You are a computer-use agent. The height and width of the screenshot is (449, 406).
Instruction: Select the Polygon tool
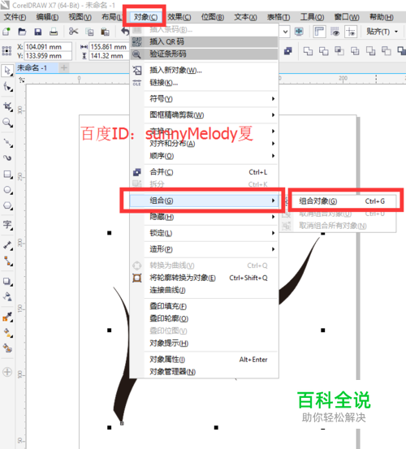7,205
